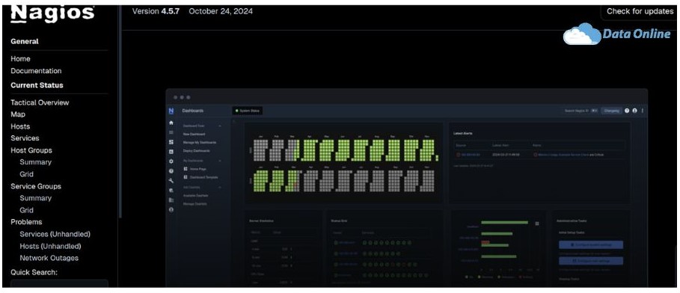The image size is (680, 293).
Task: Click the Search Nagios XI field
Action: point(581,111)
